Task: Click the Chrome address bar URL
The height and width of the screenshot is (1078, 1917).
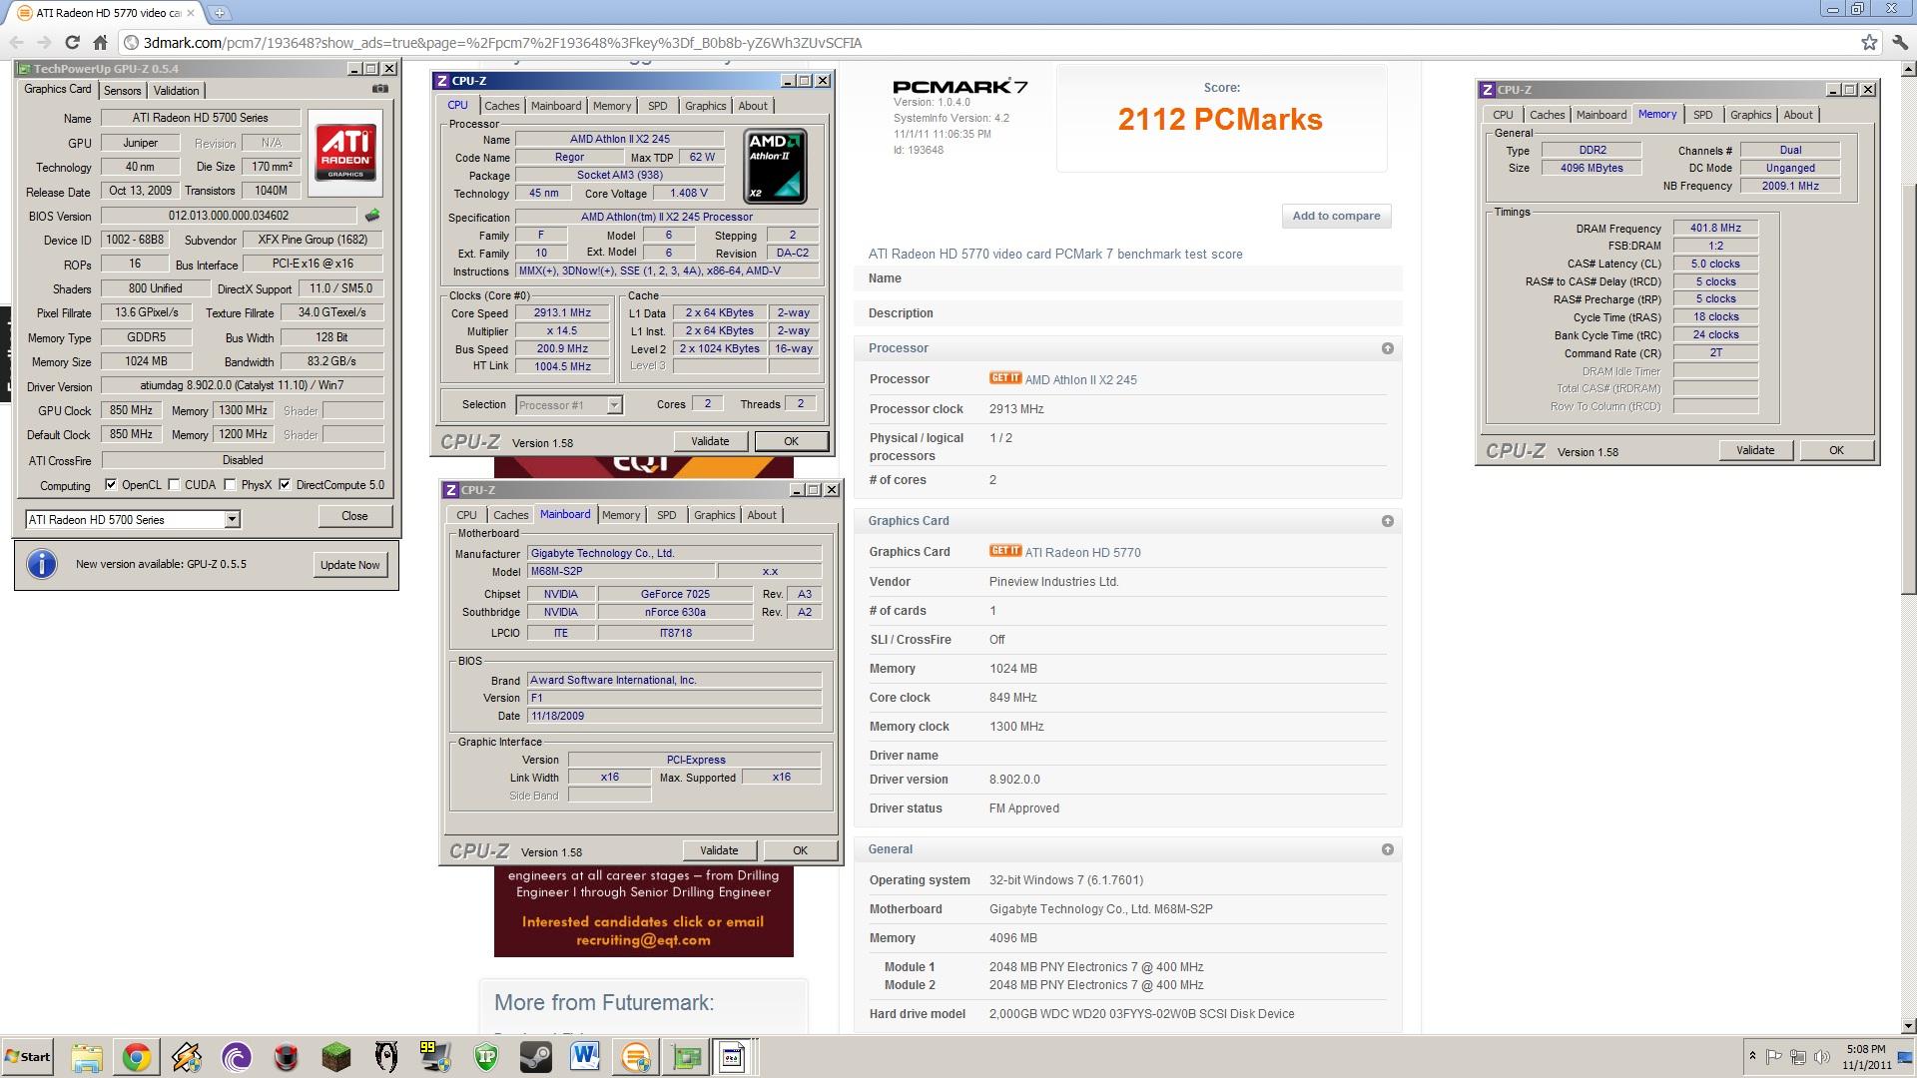Action: point(502,42)
